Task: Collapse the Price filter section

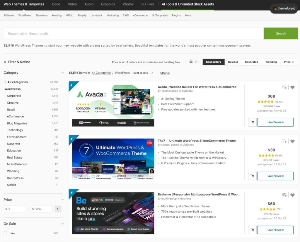Action: click(62, 200)
